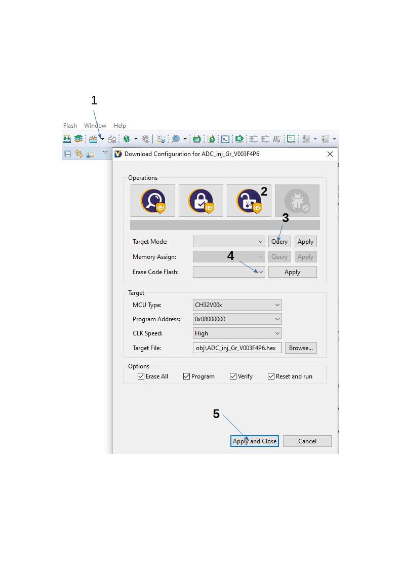Open the download icon's dropdown arrow

click(102, 139)
